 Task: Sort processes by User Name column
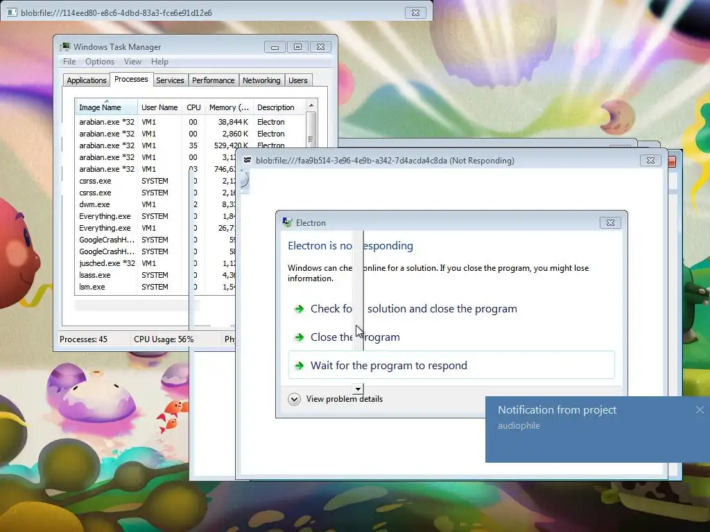pyautogui.click(x=159, y=107)
